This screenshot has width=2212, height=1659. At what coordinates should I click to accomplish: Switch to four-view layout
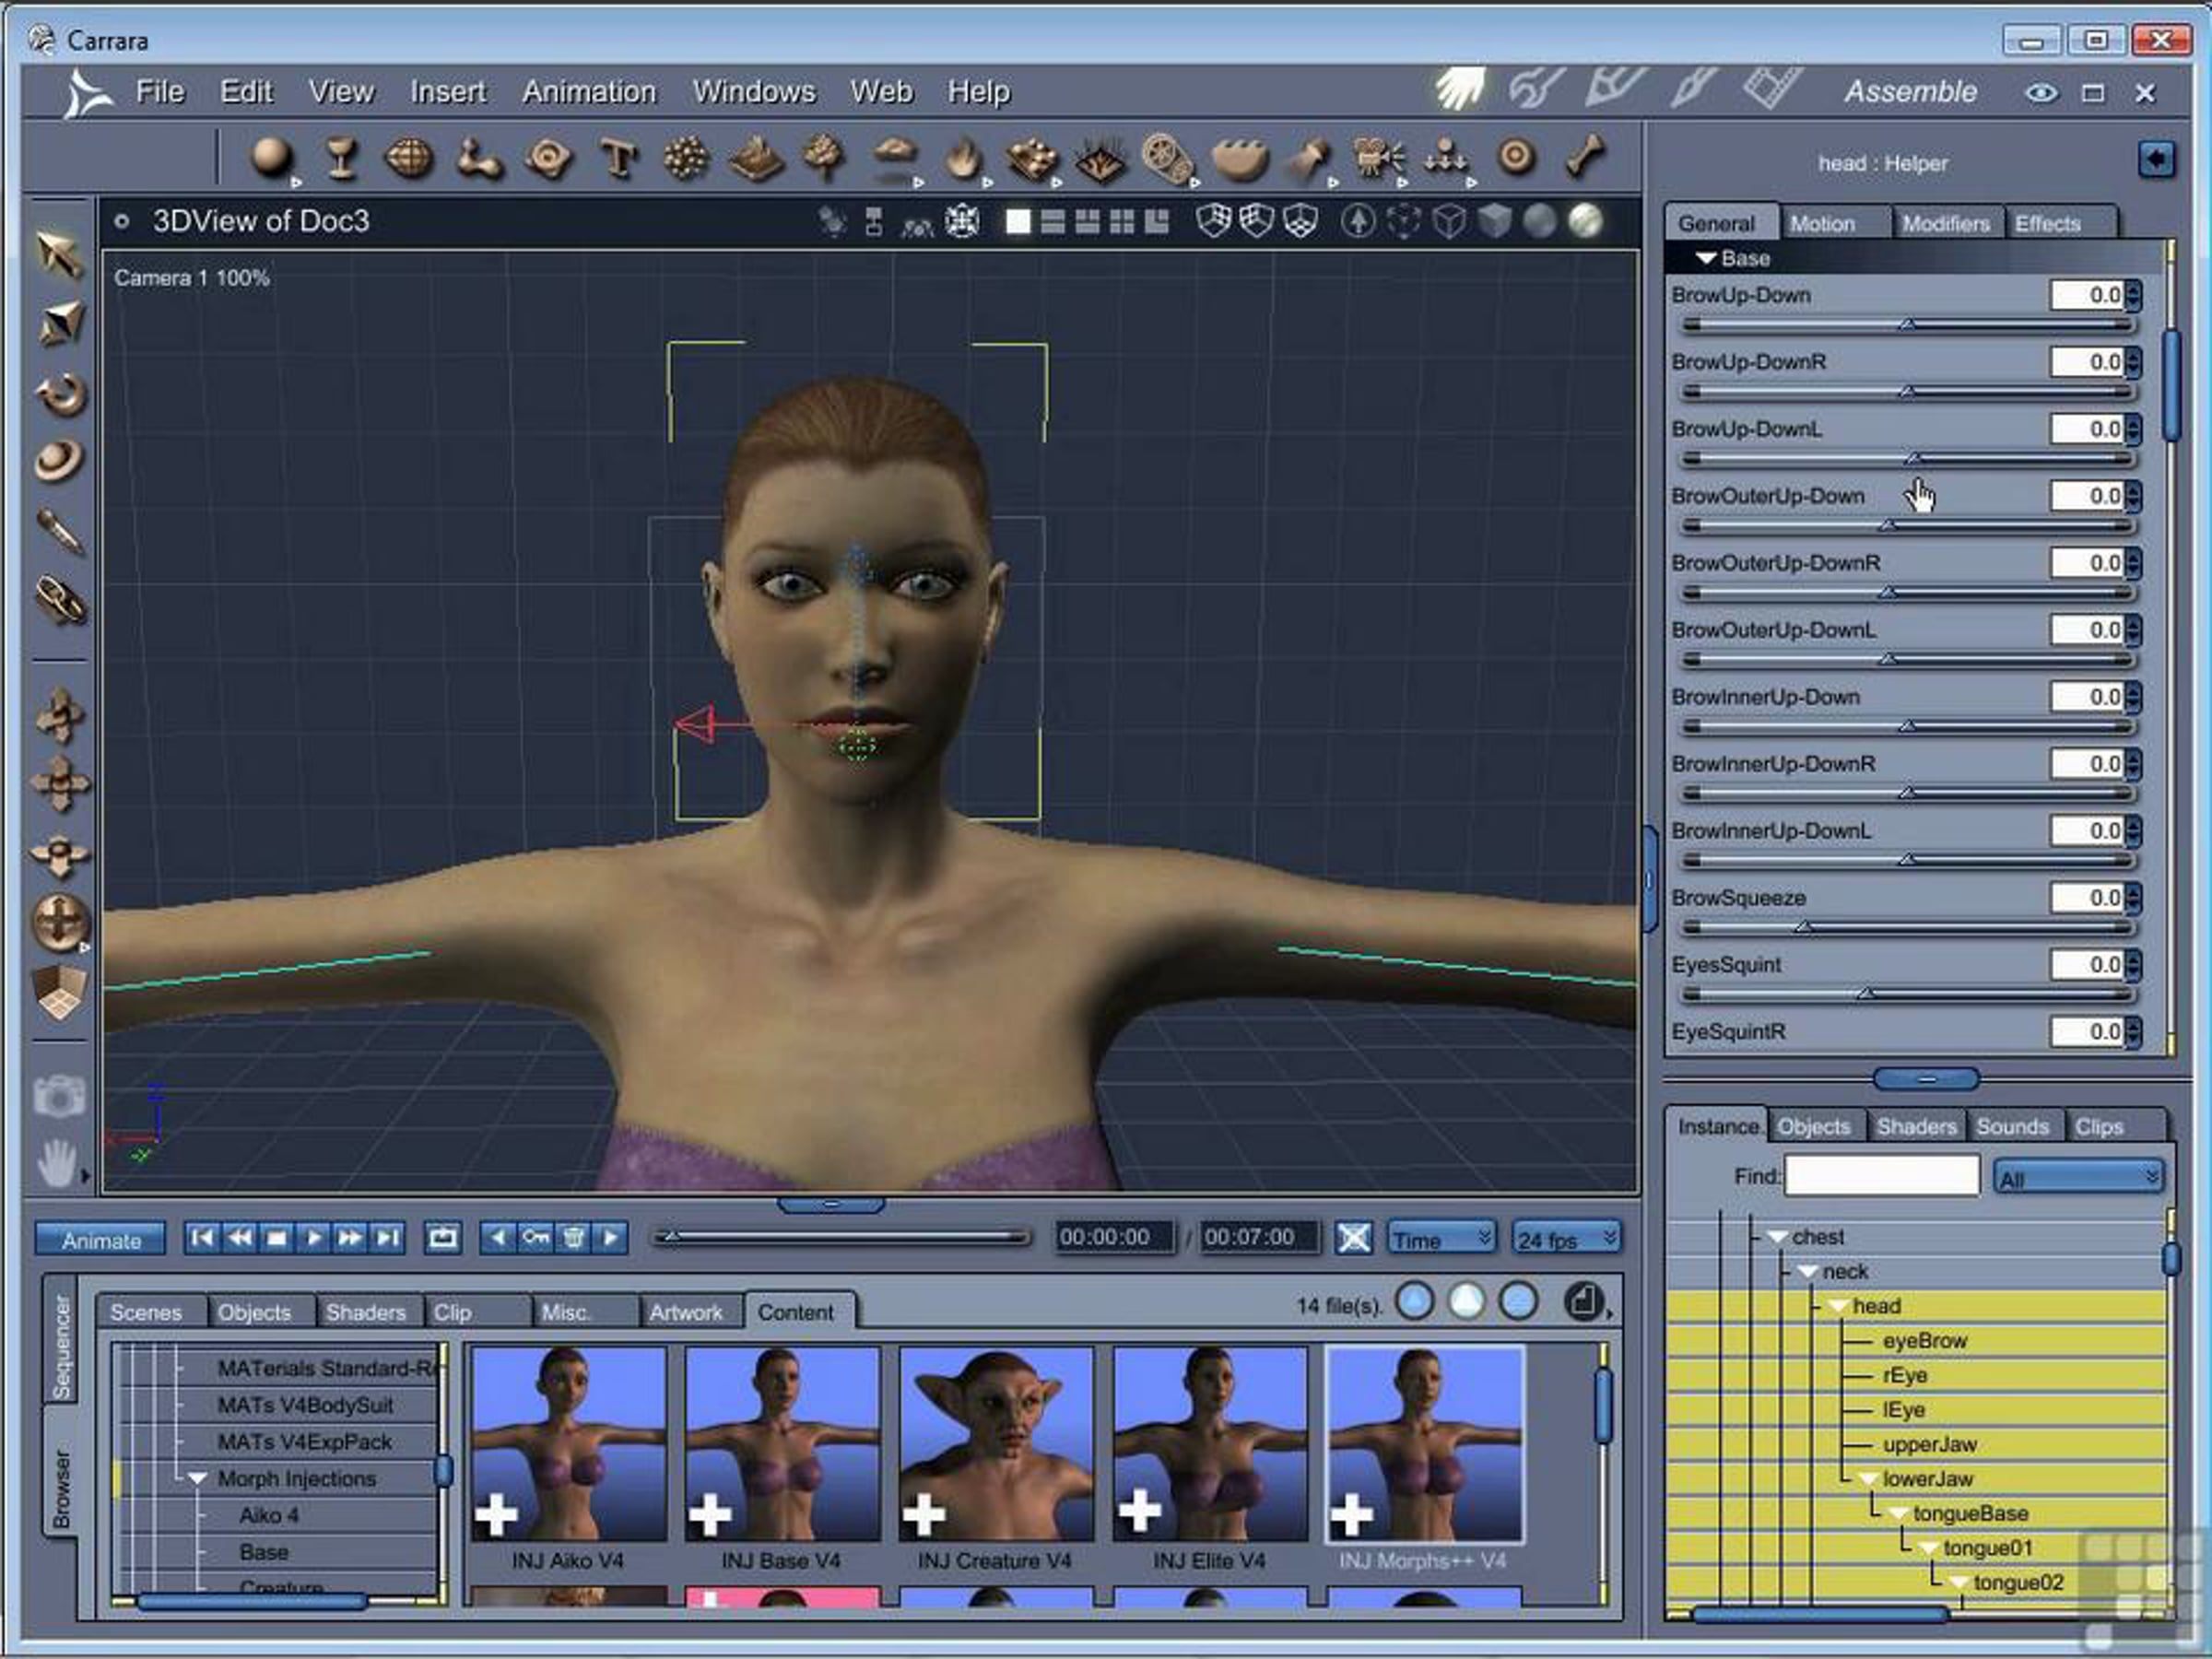[x=1122, y=221]
